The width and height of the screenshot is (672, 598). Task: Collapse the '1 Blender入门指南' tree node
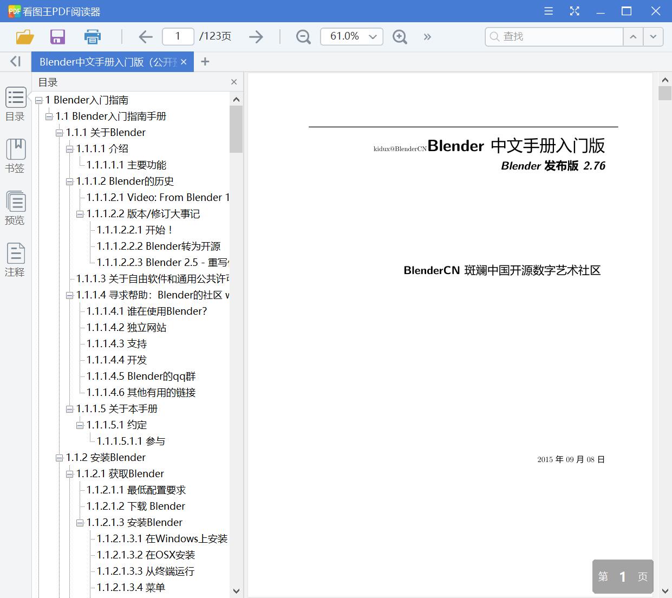pyautogui.click(x=39, y=100)
